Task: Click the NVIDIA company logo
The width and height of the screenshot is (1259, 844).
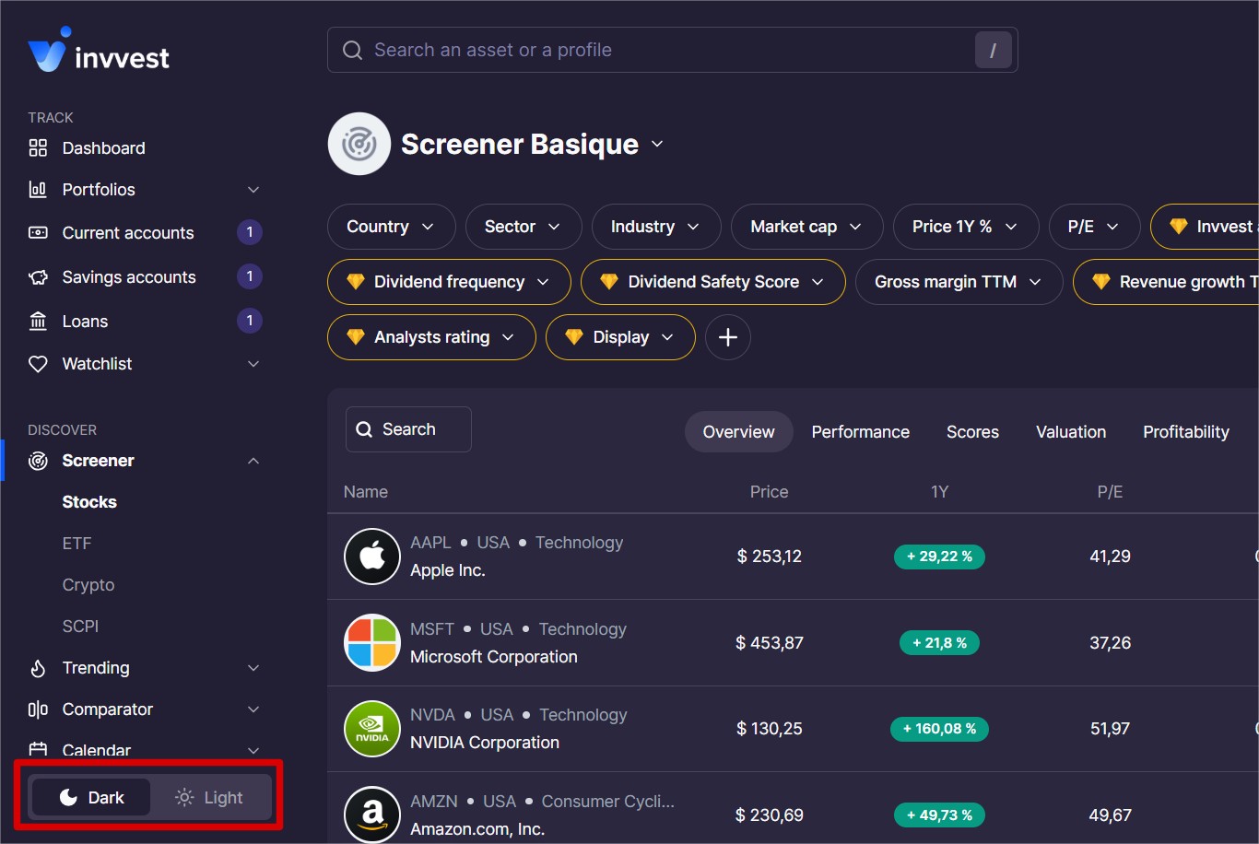Action: [x=372, y=729]
